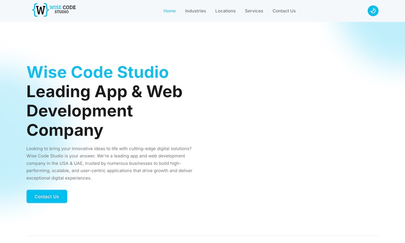Click the word "Company" in the headline
The height and width of the screenshot is (243, 405).
coord(65,130)
